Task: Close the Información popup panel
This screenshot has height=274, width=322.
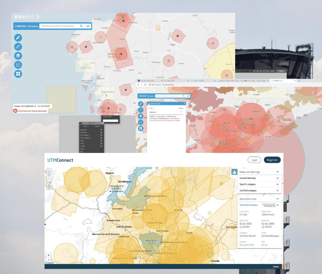Action: (184, 103)
